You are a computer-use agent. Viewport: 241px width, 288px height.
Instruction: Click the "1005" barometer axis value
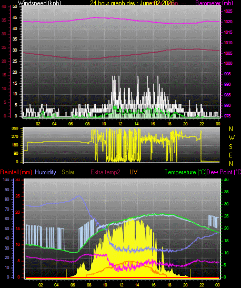(x=228, y=53)
